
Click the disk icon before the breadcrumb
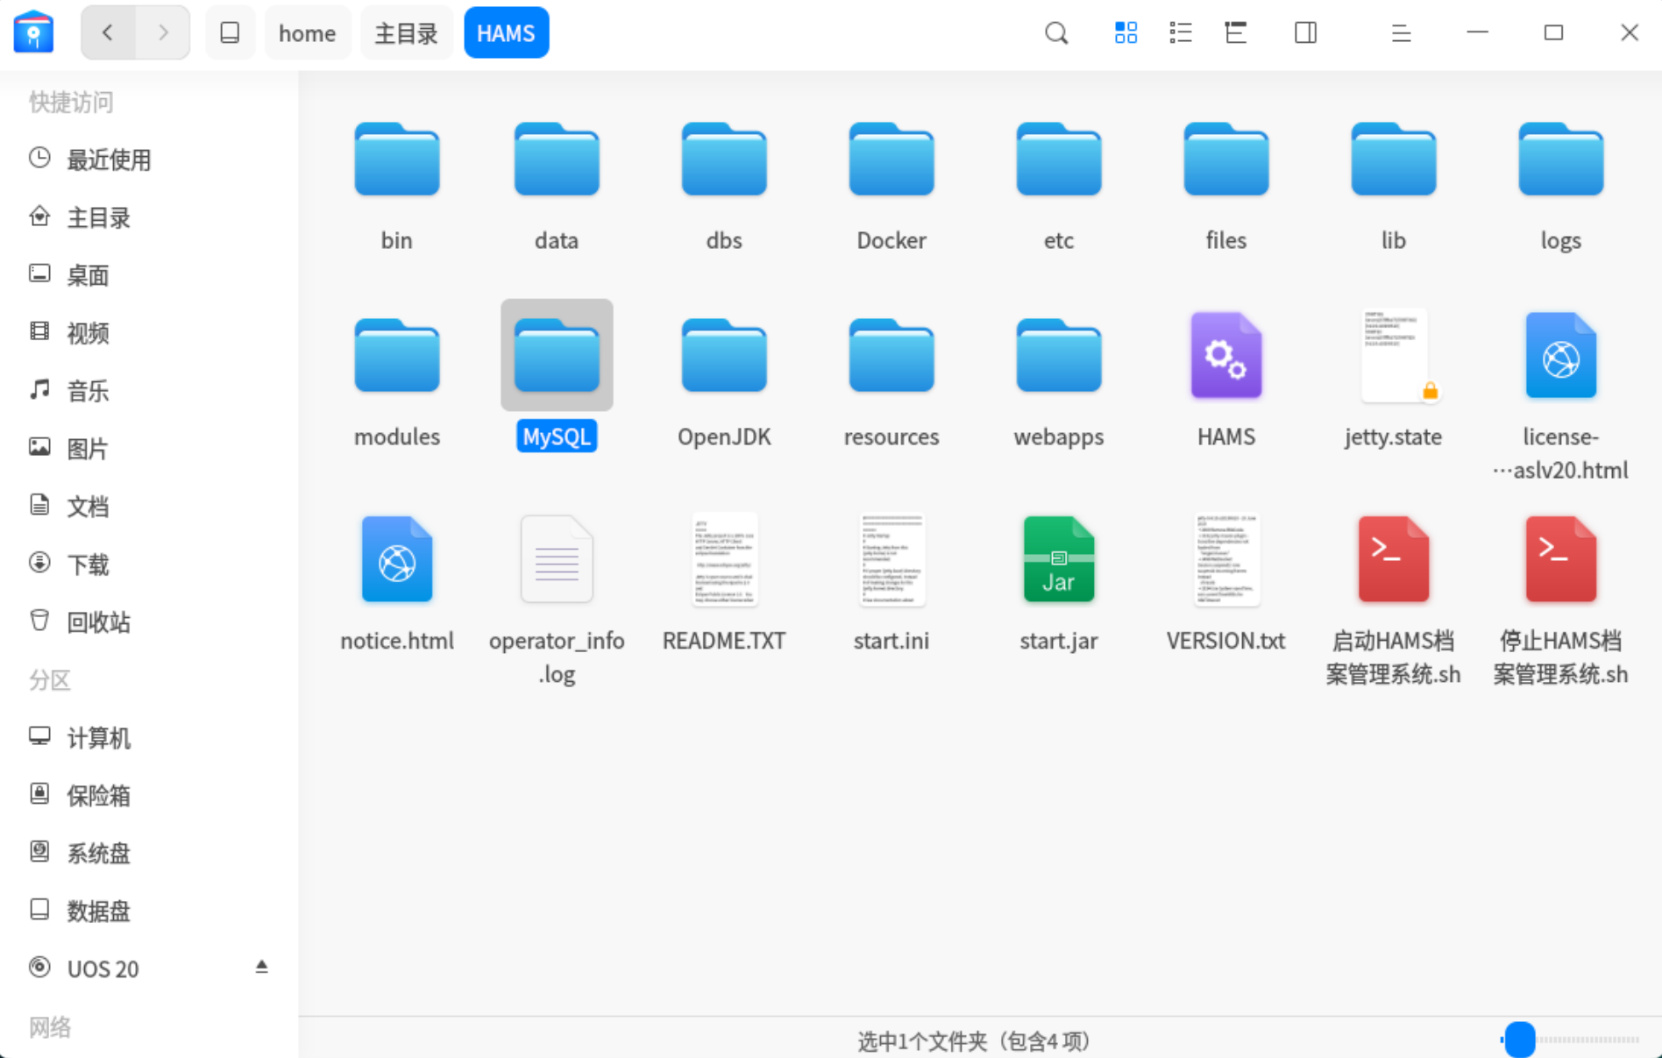(230, 33)
